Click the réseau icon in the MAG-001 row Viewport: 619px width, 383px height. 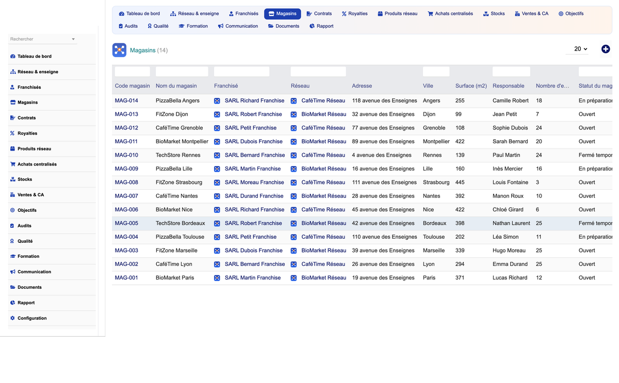pyautogui.click(x=294, y=278)
